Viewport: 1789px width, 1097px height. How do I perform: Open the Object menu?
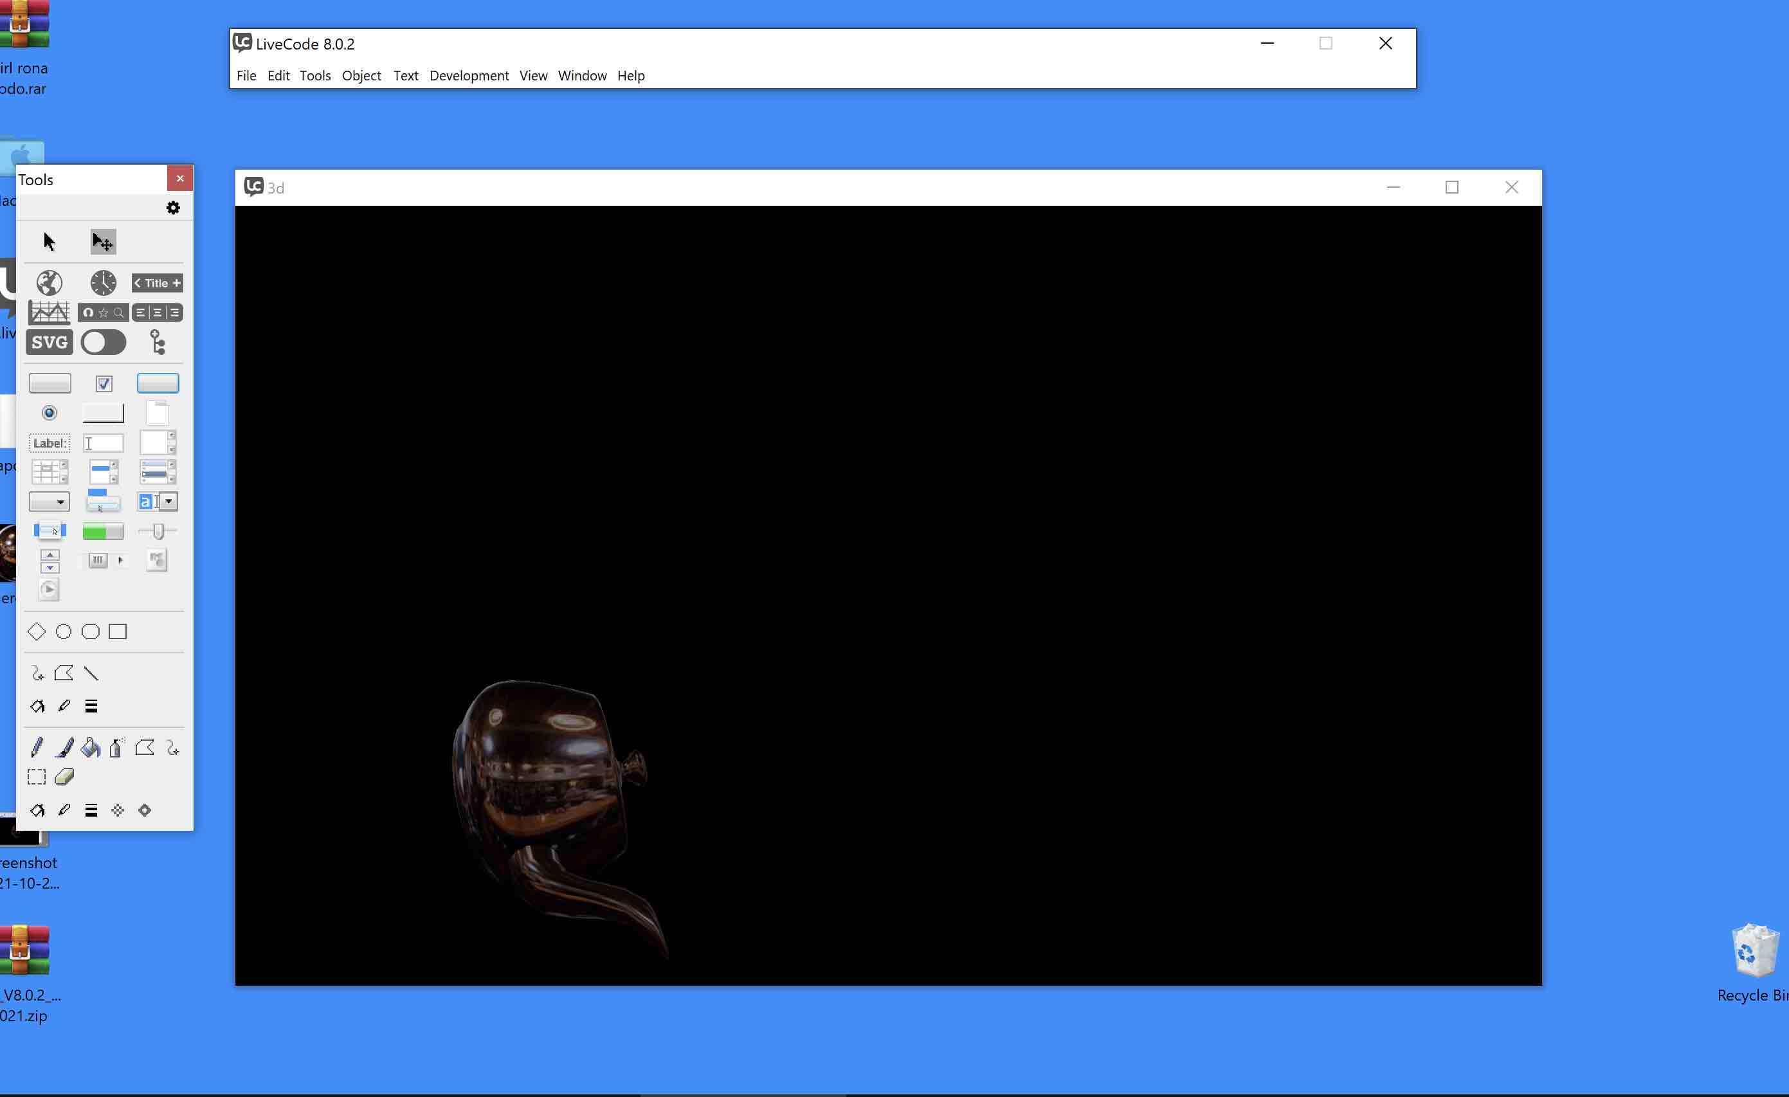point(361,75)
